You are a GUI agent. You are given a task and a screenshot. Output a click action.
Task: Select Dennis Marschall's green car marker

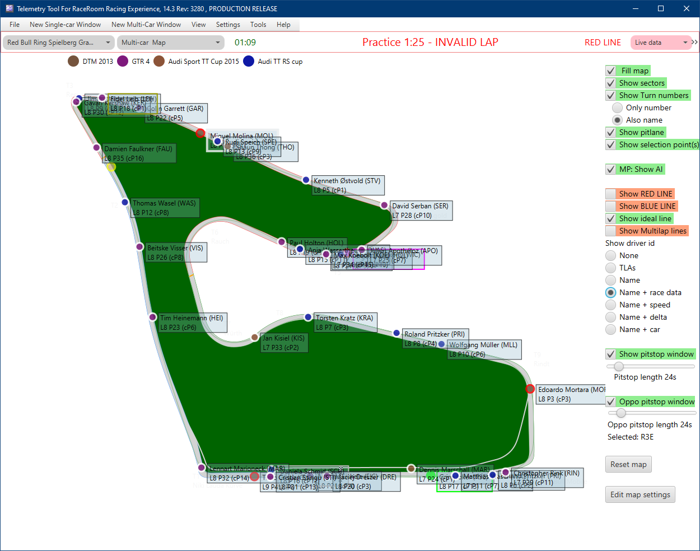(x=431, y=475)
